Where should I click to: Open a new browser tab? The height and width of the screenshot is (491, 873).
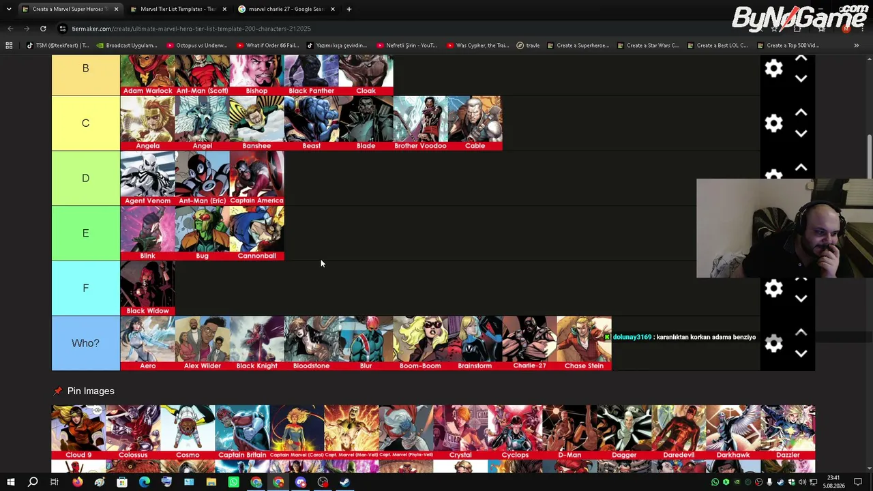pos(349,9)
